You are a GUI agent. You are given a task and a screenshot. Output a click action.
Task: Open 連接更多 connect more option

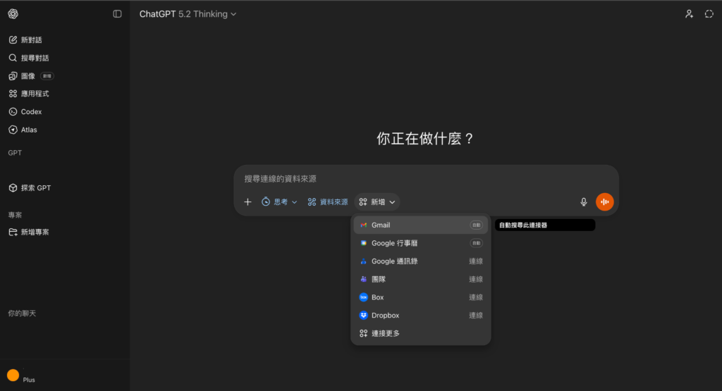pos(420,333)
